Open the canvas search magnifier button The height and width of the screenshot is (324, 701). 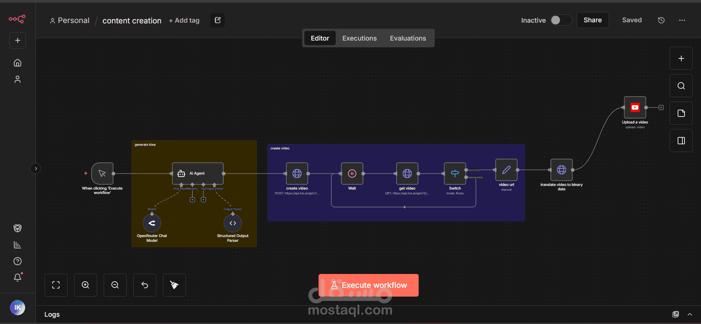point(681,86)
